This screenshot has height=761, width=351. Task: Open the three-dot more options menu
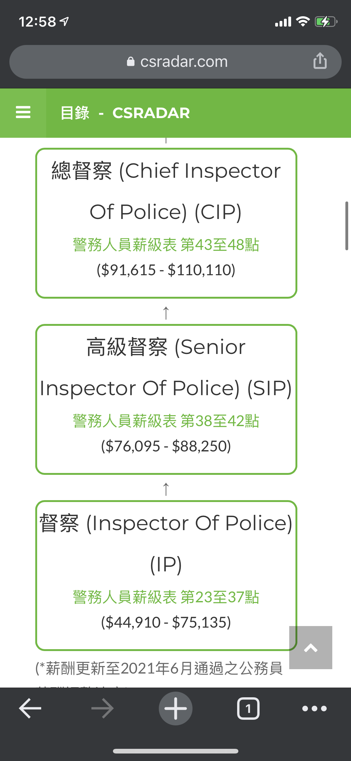(314, 709)
